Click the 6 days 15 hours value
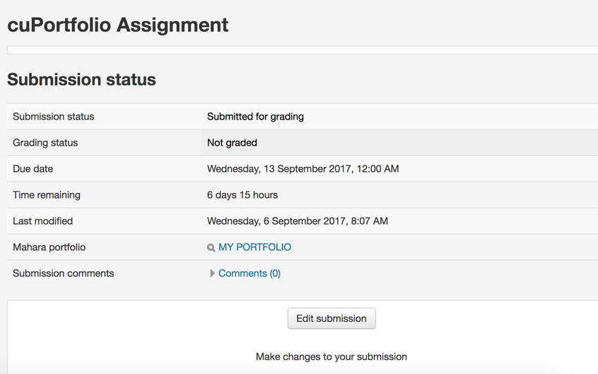The height and width of the screenshot is (374, 598). (242, 195)
